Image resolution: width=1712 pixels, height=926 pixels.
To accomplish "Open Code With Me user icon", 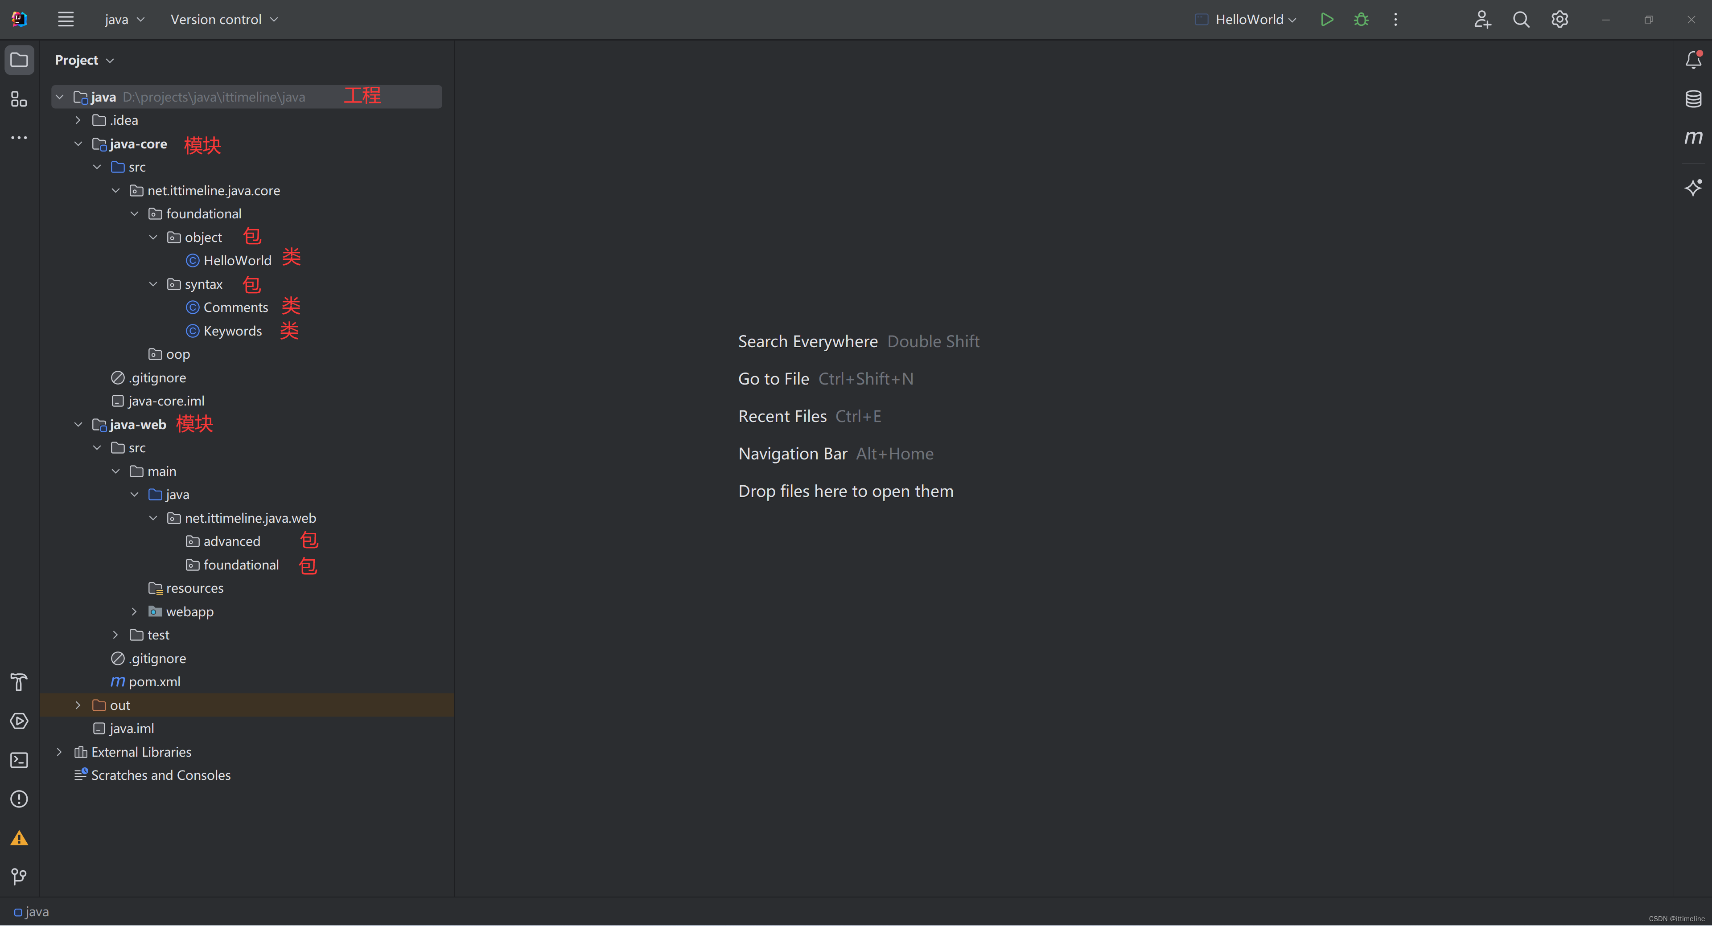I will point(1482,19).
